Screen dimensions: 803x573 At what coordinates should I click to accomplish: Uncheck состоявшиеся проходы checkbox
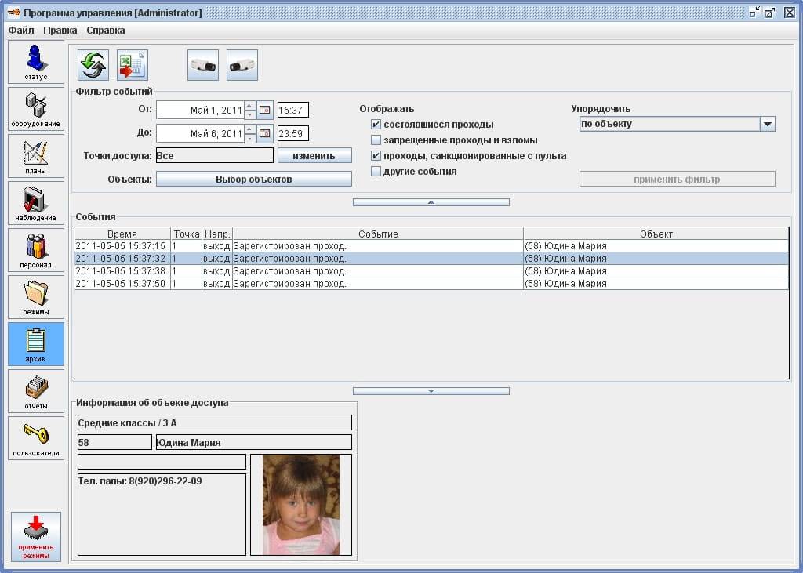(376, 125)
